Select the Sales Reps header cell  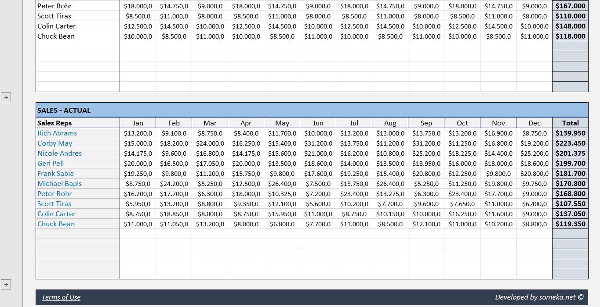(x=54, y=123)
